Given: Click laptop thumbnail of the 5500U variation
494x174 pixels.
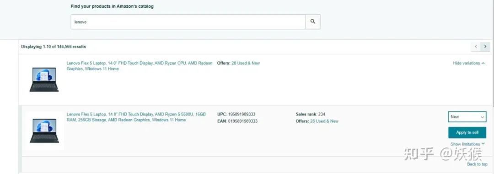Looking at the screenshot, I should [x=44, y=131].
